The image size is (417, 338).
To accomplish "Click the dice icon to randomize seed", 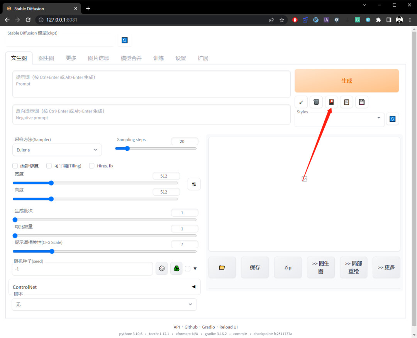I will click(162, 269).
